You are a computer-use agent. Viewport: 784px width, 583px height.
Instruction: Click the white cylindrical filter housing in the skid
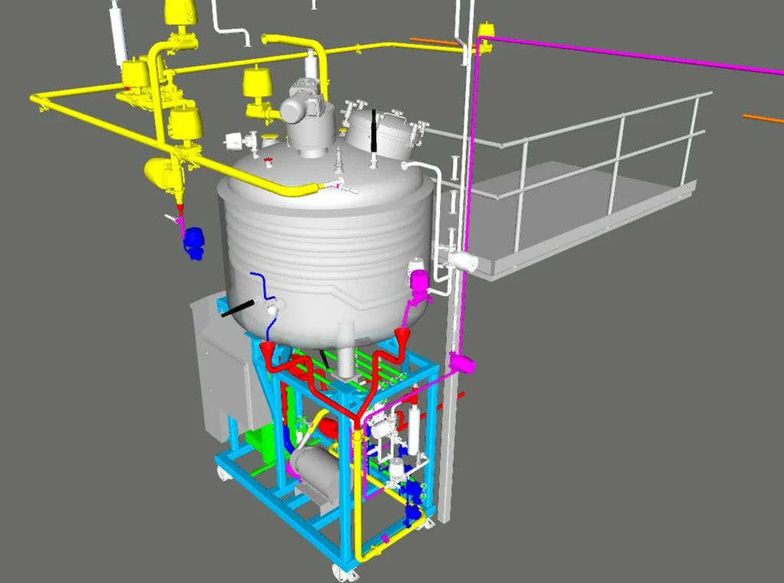tap(413, 431)
